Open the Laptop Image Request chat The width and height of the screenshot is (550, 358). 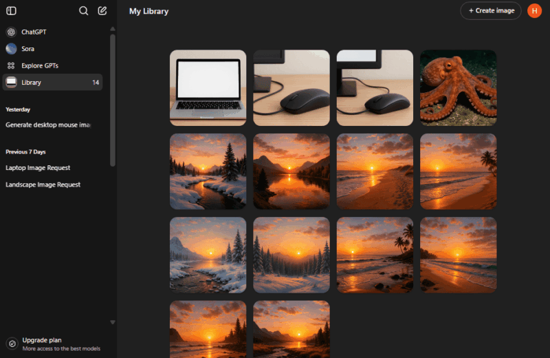[x=38, y=168]
